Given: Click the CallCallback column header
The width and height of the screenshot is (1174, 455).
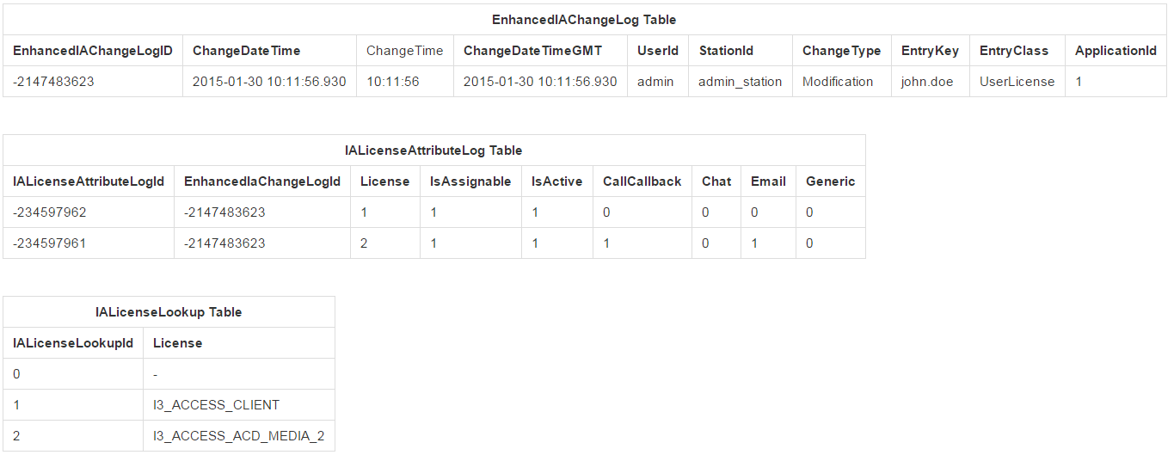Looking at the screenshot, I should coord(642,181).
